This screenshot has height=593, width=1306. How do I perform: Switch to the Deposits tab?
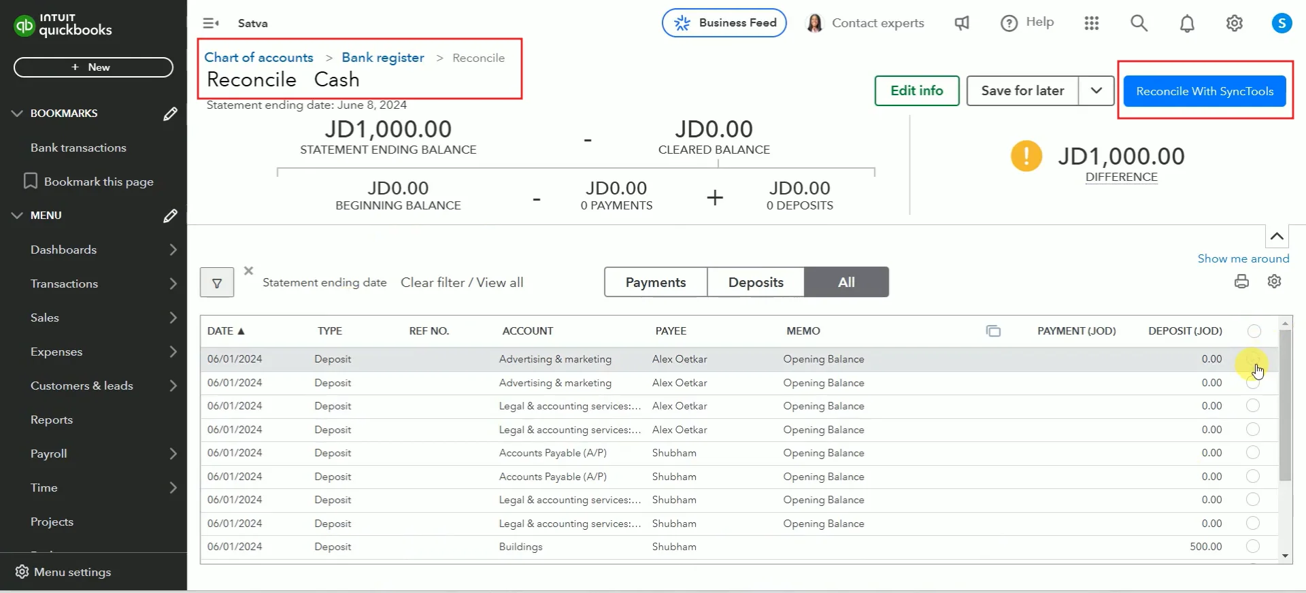[756, 282]
